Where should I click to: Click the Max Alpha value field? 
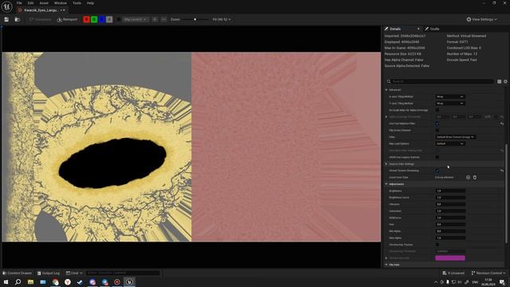[x=450, y=238]
